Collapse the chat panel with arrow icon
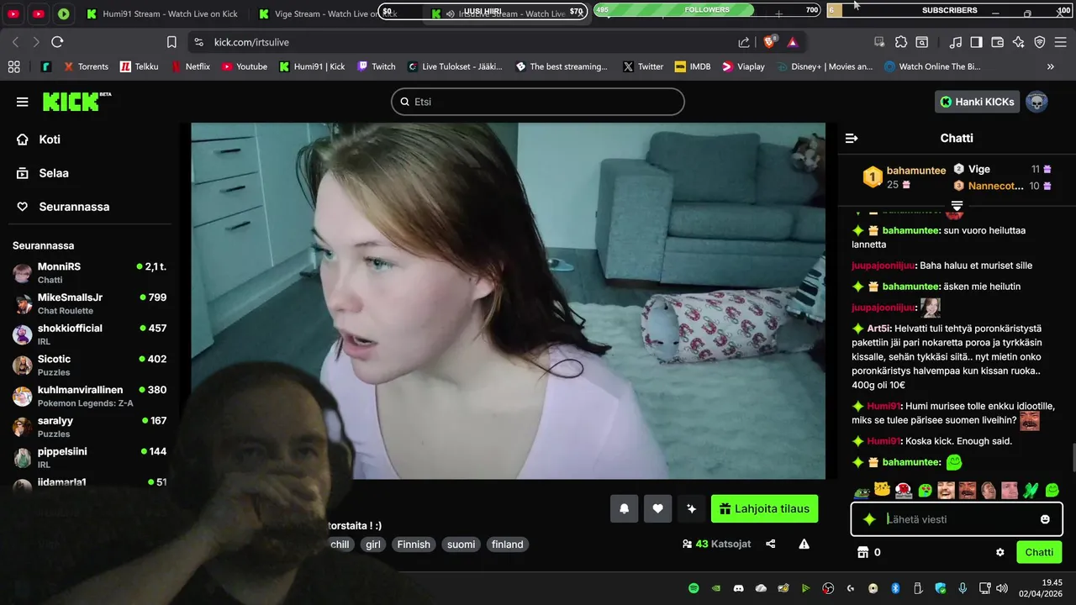This screenshot has height=605, width=1076. pyautogui.click(x=852, y=138)
